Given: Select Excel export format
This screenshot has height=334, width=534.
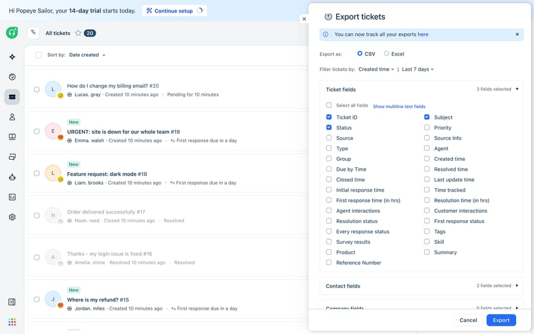Looking at the screenshot, I should click(386, 53).
